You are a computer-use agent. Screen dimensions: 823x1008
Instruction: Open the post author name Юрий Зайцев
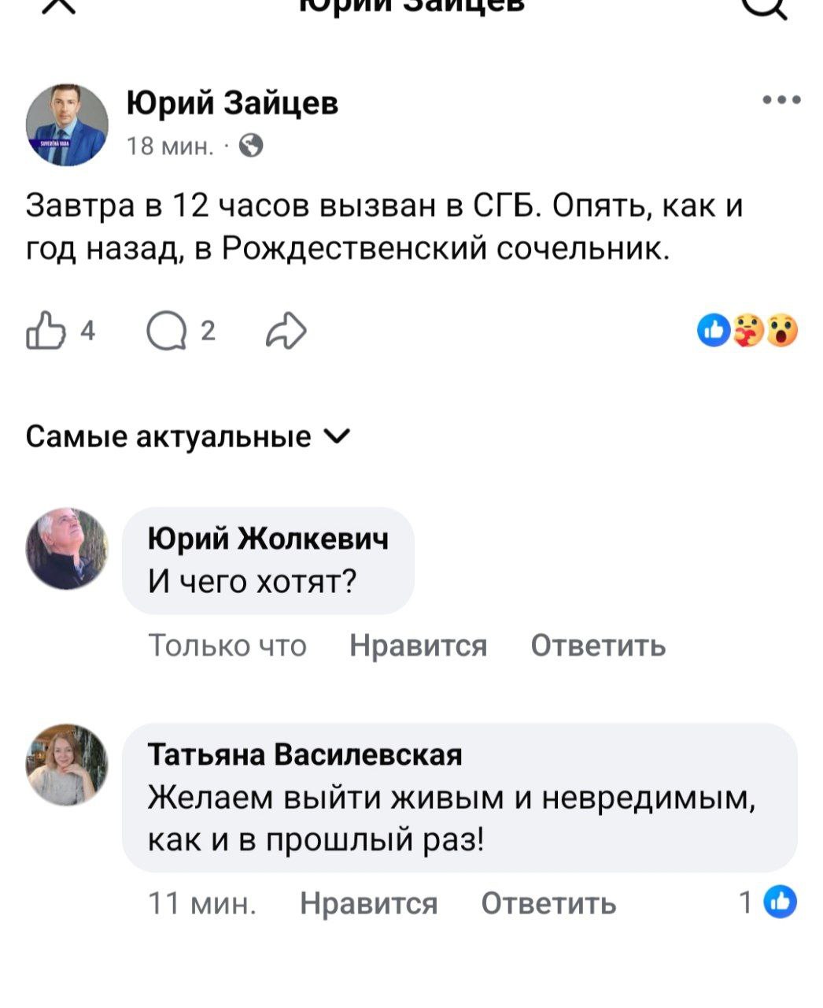pyautogui.click(x=233, y=103)
